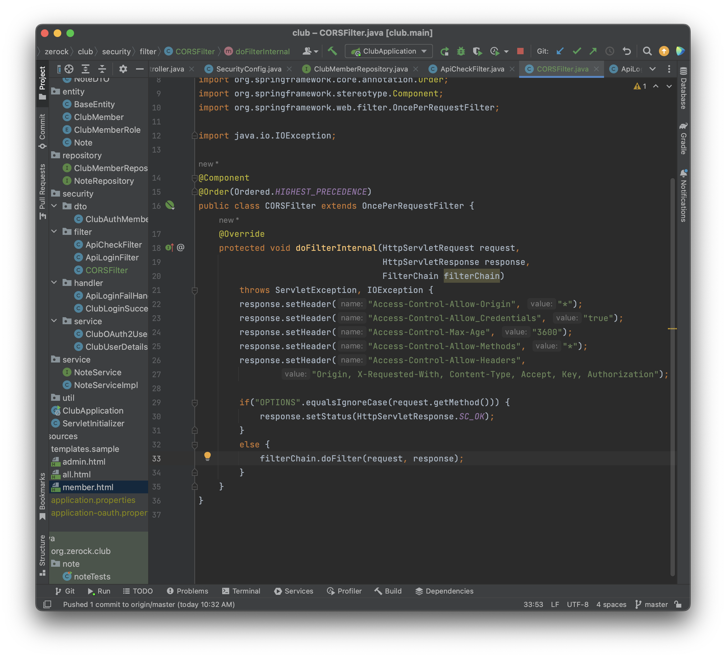Run ClubApplication with coverage icon
This screenshot has width=726, height=658.
pos(478,51)
